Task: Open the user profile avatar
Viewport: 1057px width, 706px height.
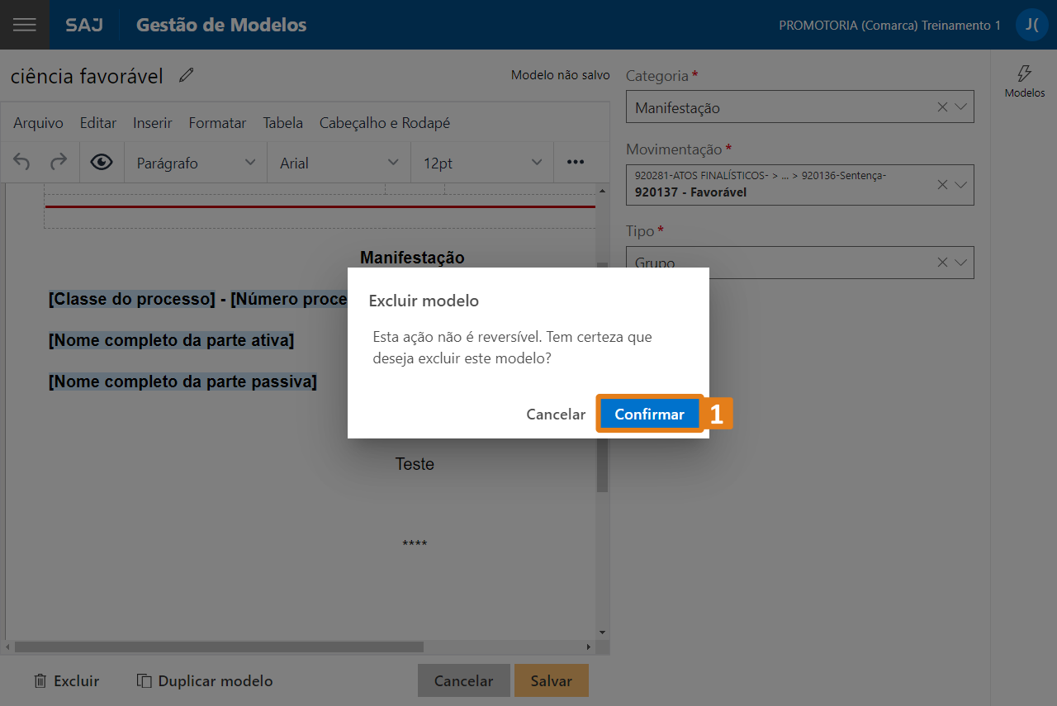Action: click(x=1031, y=24)
